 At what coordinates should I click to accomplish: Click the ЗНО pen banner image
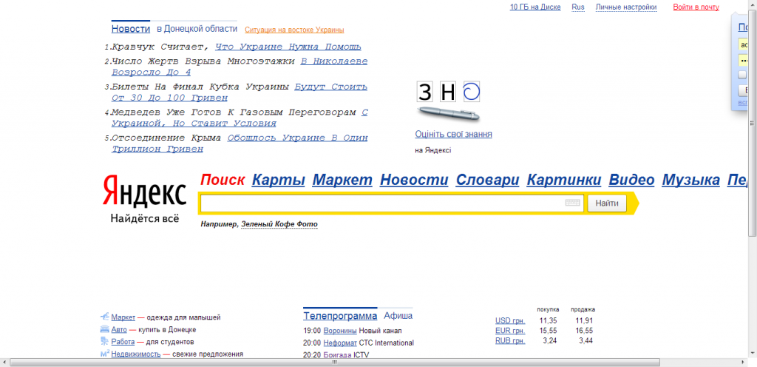point(449,115)
